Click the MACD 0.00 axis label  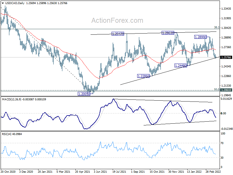223,113
